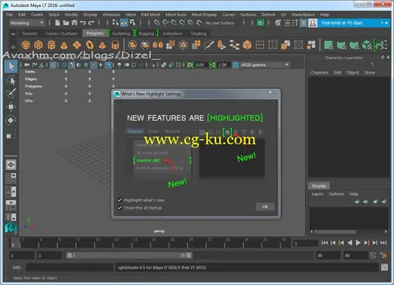
Task: Click the Maya logo icon in toolbox
Action: (11, 228)
